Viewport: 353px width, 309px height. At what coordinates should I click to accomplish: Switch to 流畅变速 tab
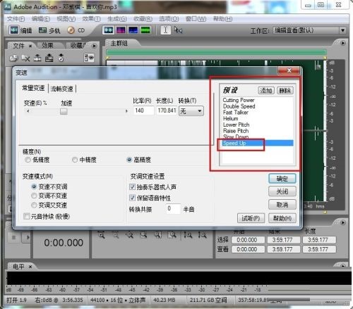pyautogui.click(x=62, y=89)
